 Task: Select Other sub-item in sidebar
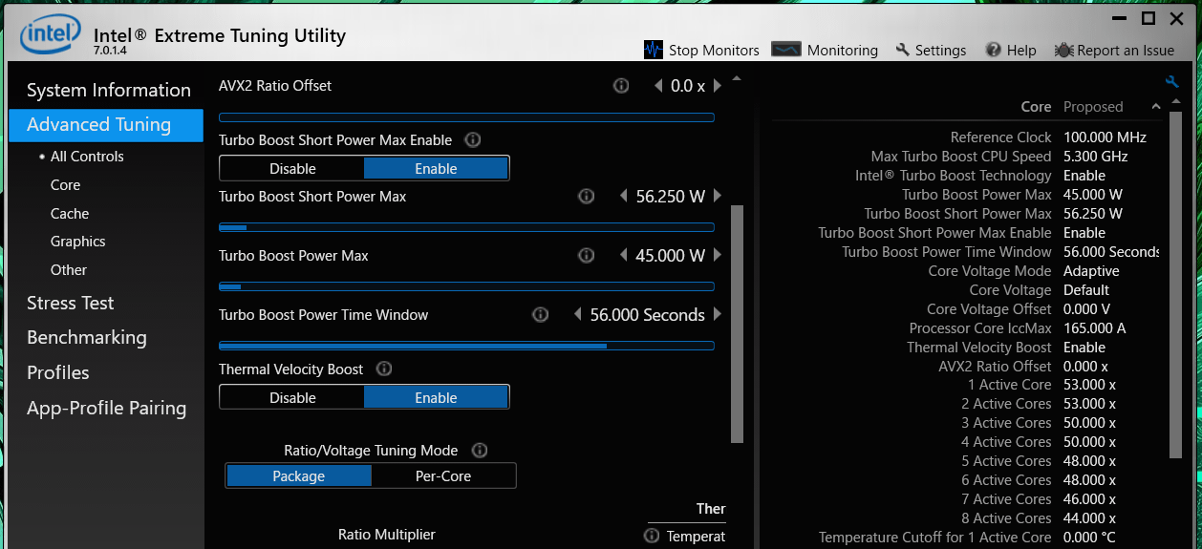coord(69,270)
